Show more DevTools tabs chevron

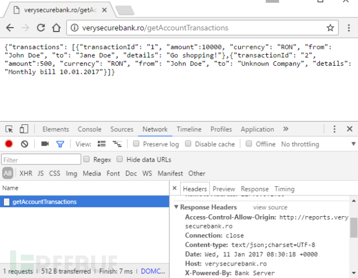pos(285,129)
